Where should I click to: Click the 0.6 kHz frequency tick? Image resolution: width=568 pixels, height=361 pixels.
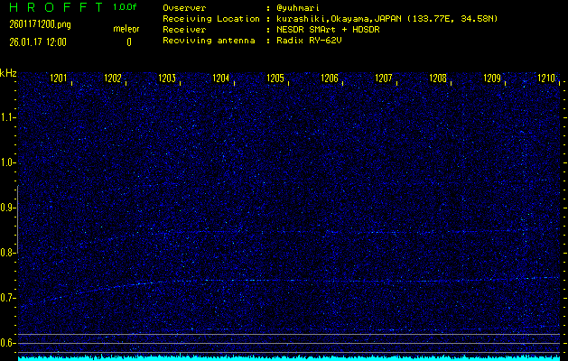[8, 343]
